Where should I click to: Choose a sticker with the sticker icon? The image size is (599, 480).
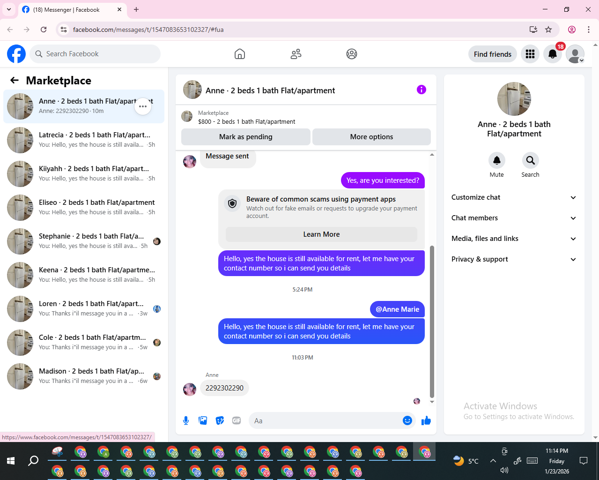(x=220, y=420)
